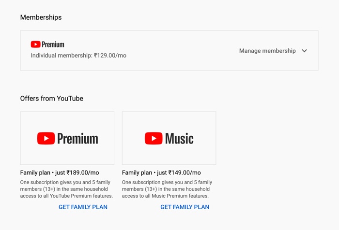The height and width of the screenshot is (230, 339).
Task: Open the YouTube Premium offer thumbnail card
Action: (67, 138)
